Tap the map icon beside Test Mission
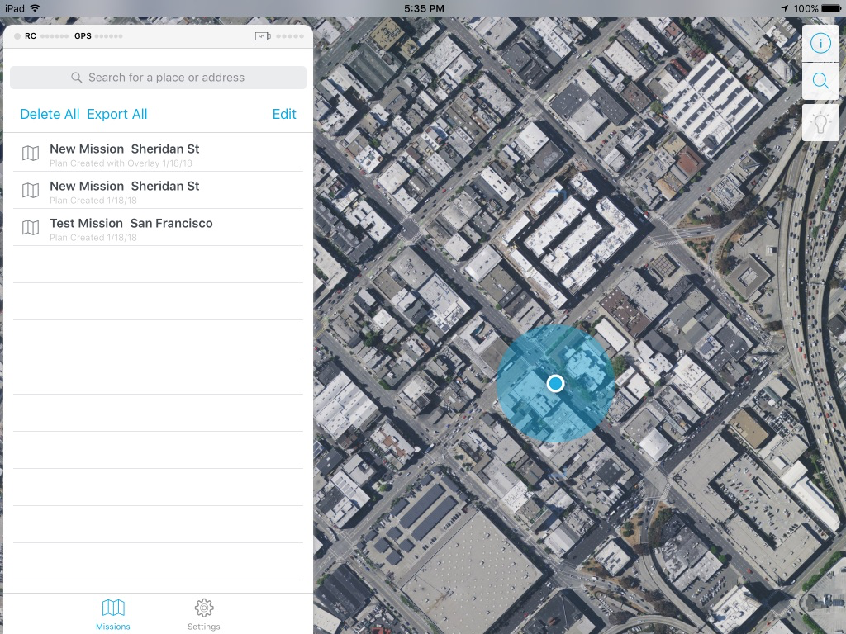 (x=31, y=228)
